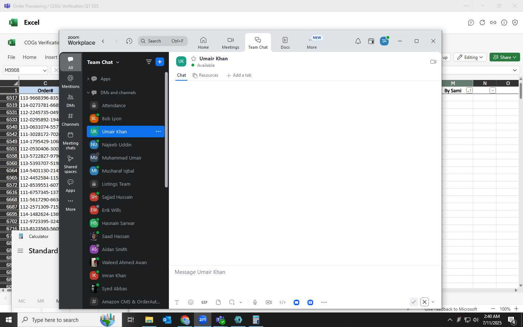523x327 pixels.
Task: Open the More tab marked NEW
Action: click(312, 43)
